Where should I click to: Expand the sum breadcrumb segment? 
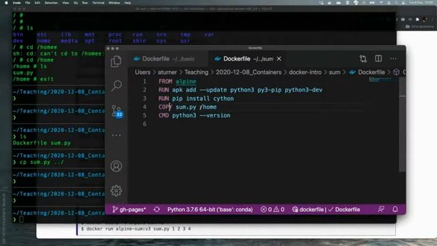335,72
